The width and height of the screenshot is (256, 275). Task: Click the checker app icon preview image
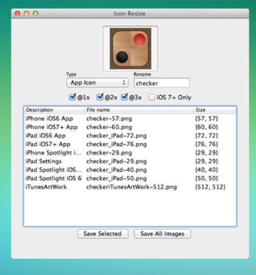131,49
